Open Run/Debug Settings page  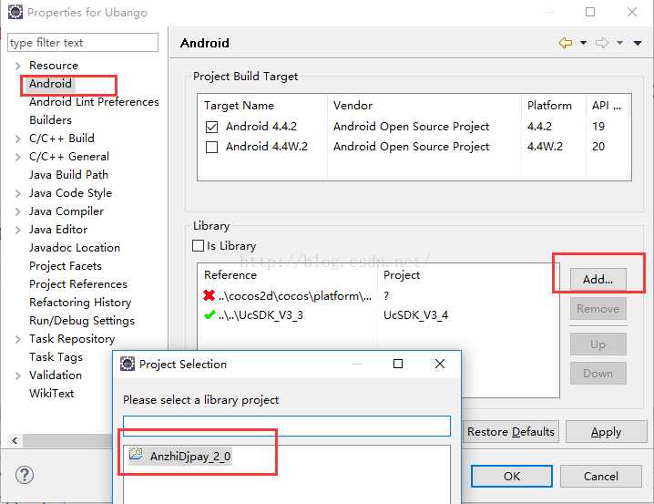[x=82, y=321]
